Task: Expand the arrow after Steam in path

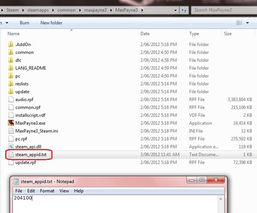Action: pos(23,10)
